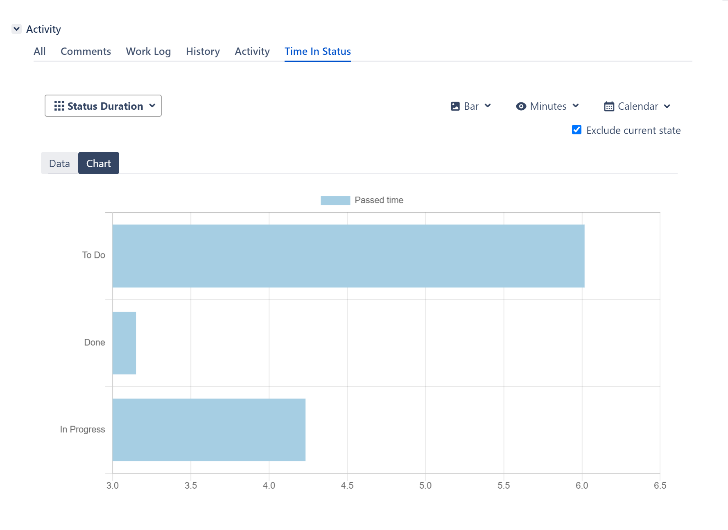728x530 pixels.
Task: Select the History tab
Action: pos(203,52)
